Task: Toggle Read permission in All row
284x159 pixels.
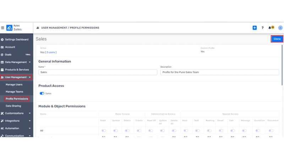Action: (103, 131)
